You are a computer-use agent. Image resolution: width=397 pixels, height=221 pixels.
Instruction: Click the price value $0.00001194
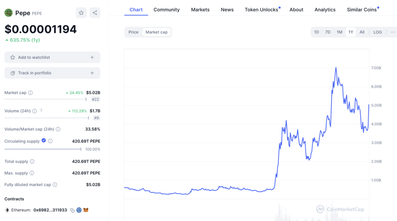click(x=40, y=29)
